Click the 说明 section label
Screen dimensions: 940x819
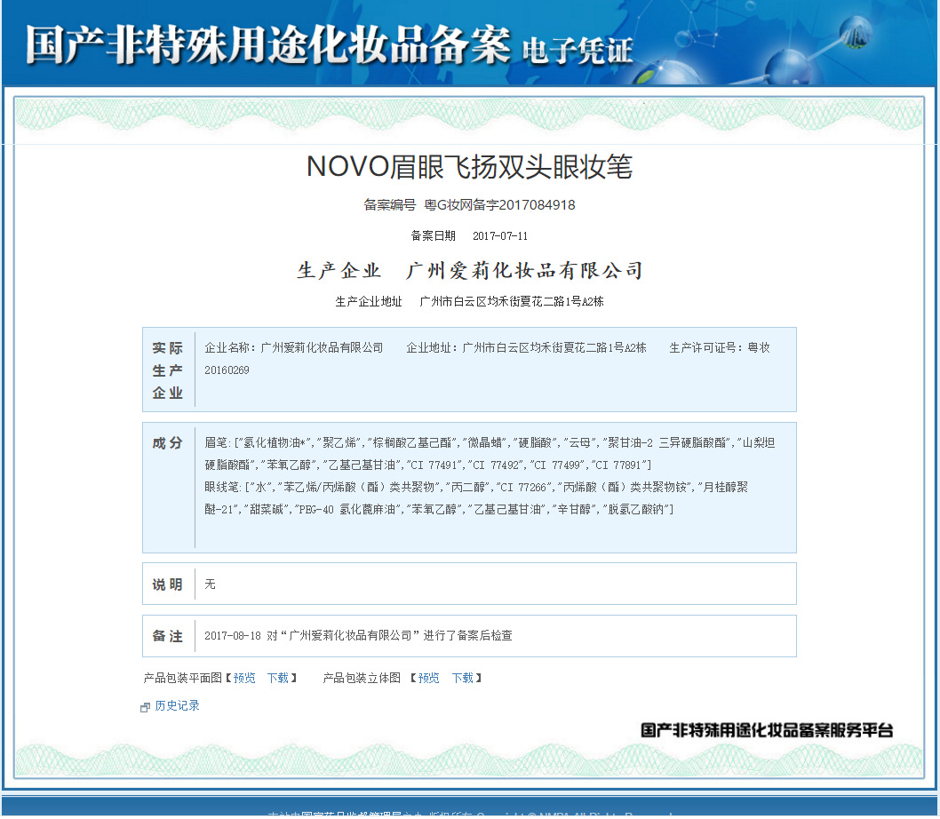[x=167, y=584]
